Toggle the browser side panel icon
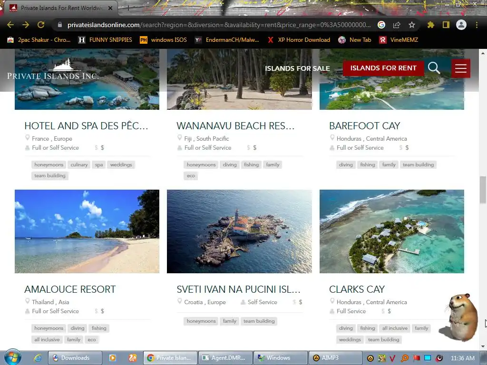 pos(446,25)
